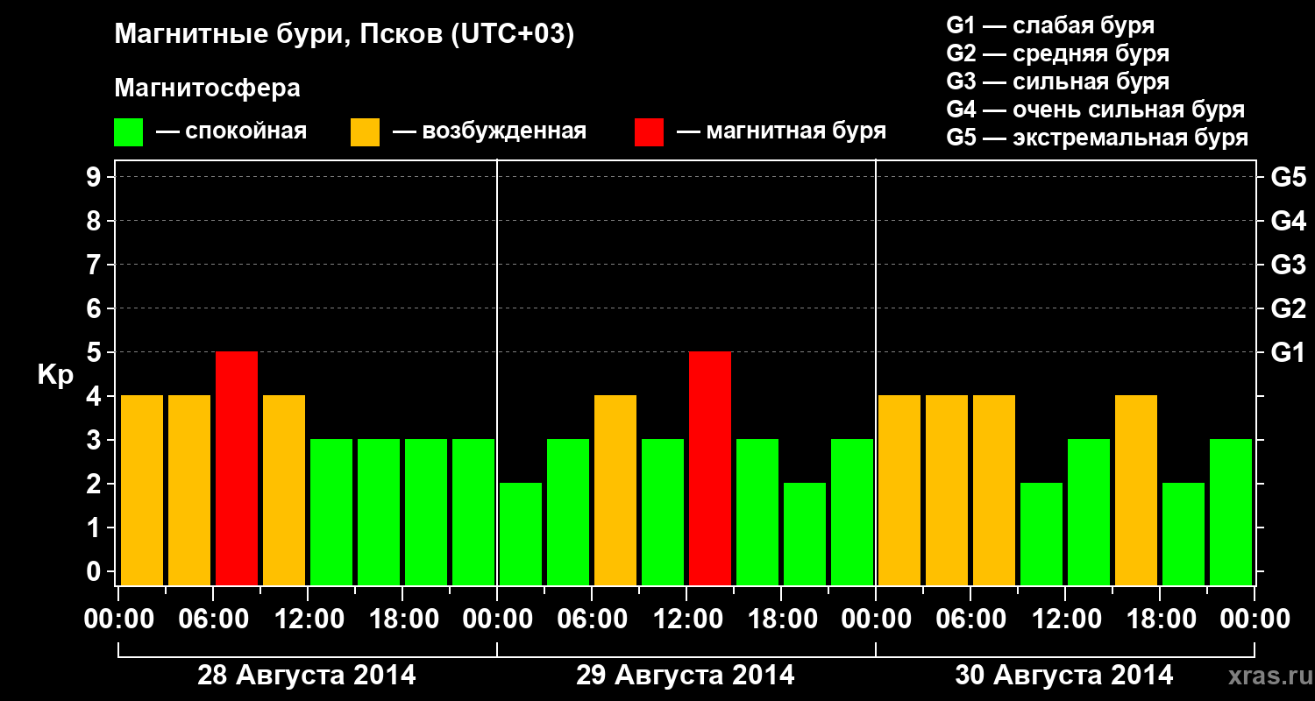
Task: Click 29 August's final green bar before midnight
Action: [852, 512]
